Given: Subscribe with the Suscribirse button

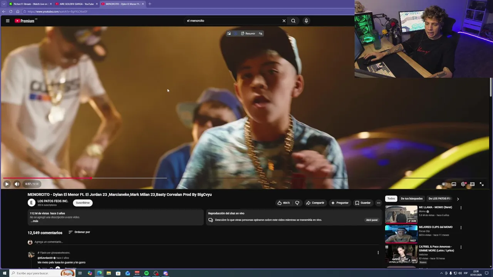Looking at the screenshot, I should (82, 203).
